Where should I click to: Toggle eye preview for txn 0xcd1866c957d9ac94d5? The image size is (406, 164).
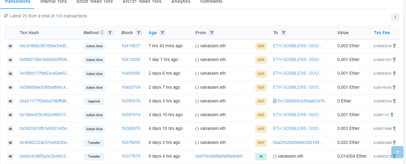tap(10, 46)
